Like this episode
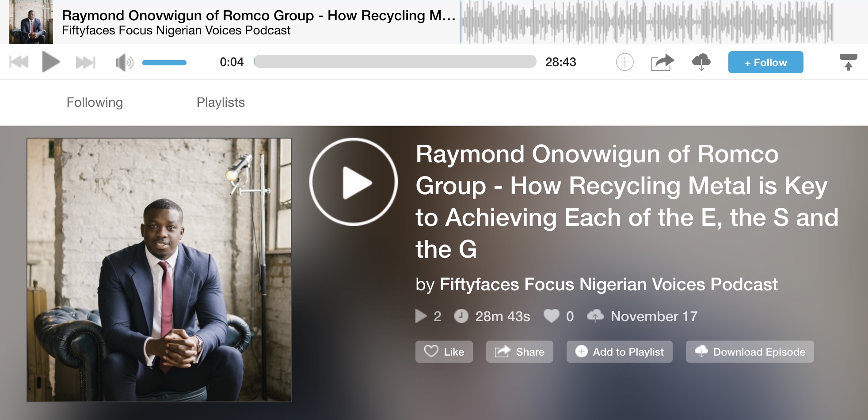This screenshot has width=868, height=420. [444, 352]
